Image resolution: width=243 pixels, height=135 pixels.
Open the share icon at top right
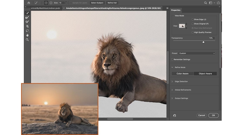pos(218,3)
